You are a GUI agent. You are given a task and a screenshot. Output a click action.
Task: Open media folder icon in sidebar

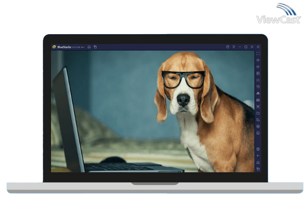258,113
